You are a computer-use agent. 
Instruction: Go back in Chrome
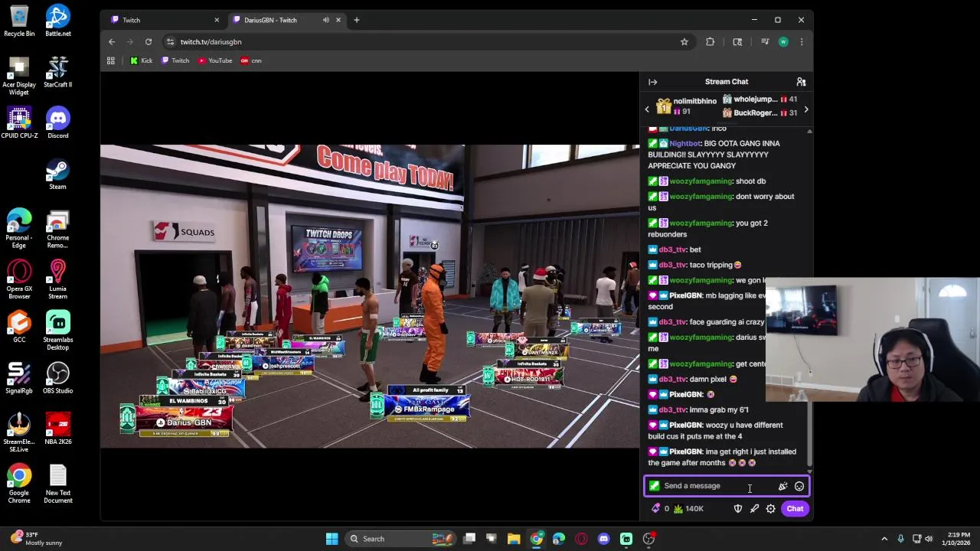(112, 42)
